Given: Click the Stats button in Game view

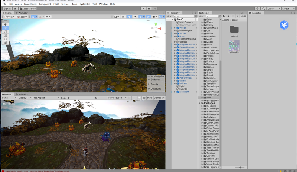Looking at the screenshot, I should tap(150, 98).
